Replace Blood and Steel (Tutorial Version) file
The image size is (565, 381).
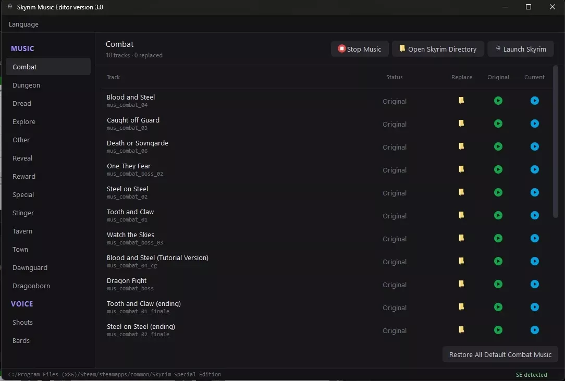[x=461, y=261]
